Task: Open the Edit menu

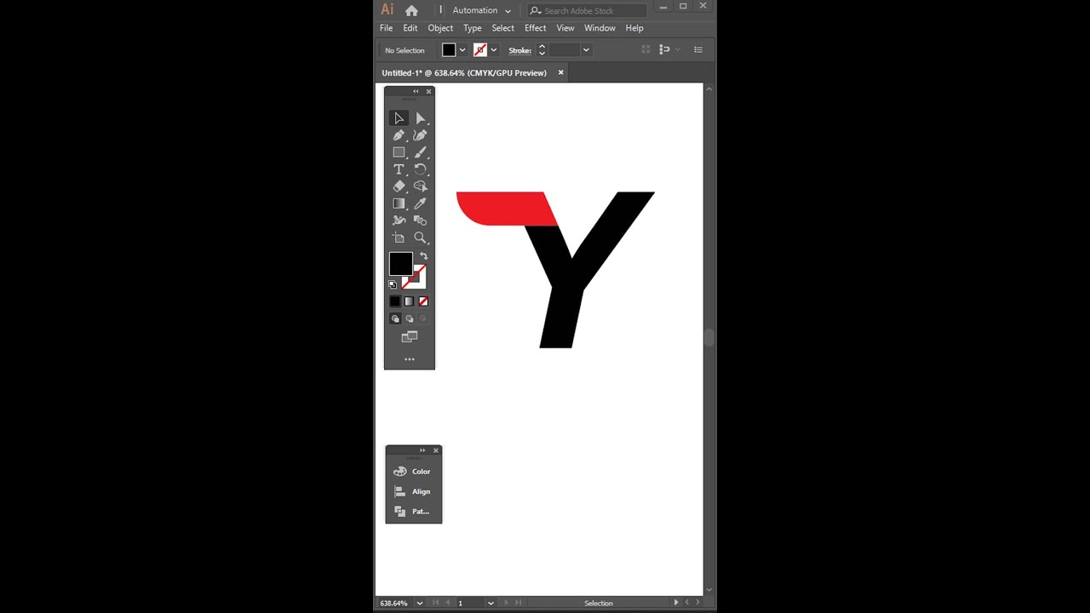Action: 410,28
